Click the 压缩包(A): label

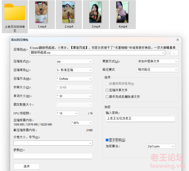click(20, 49)
